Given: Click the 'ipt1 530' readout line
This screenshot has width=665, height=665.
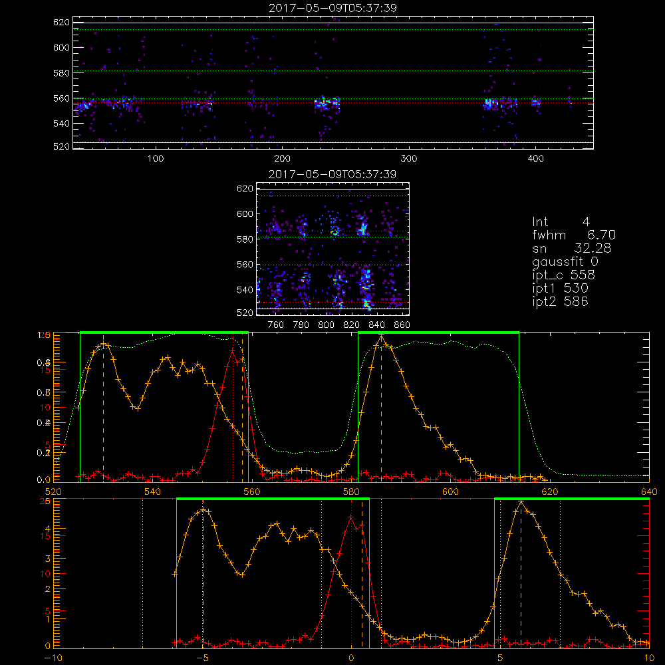Looking at the screenshot, I should 560,289.
